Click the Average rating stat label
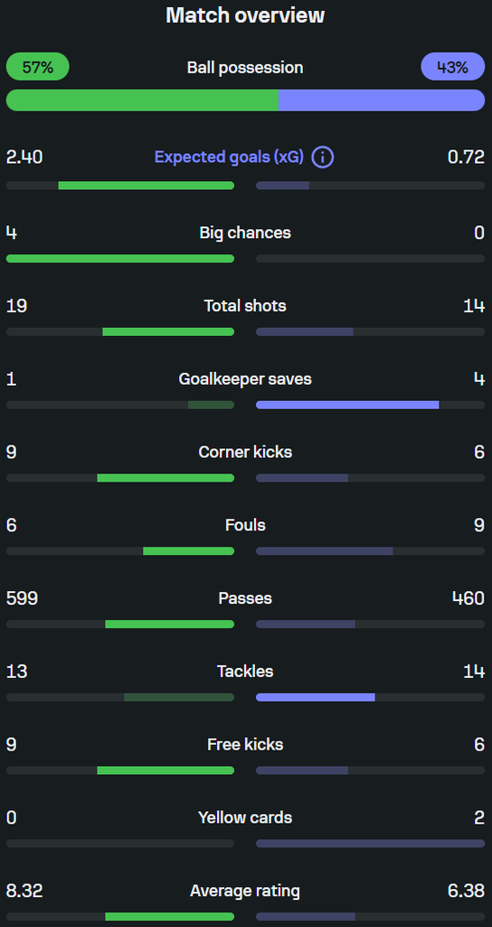The image size is (492, 927). (245, 891)
